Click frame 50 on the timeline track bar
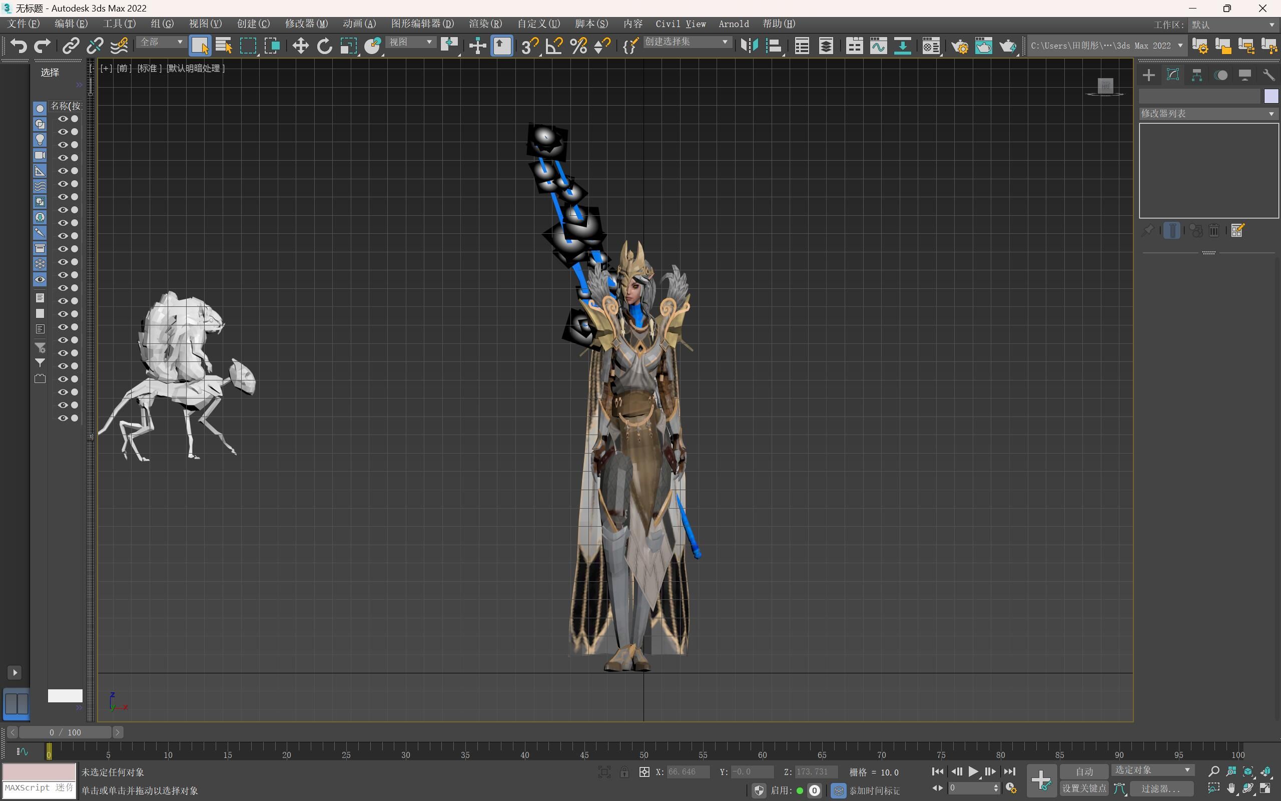 click(644, 751)
